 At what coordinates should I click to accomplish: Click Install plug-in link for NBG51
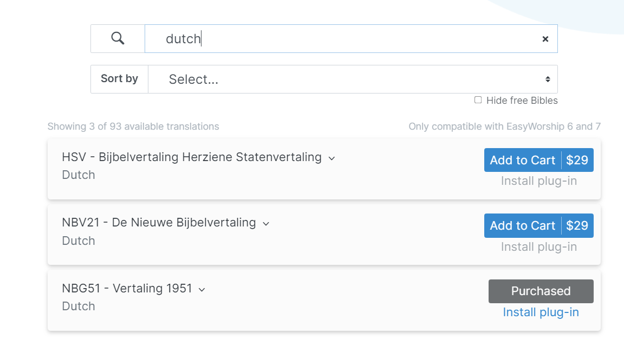[x=541, y=312]
